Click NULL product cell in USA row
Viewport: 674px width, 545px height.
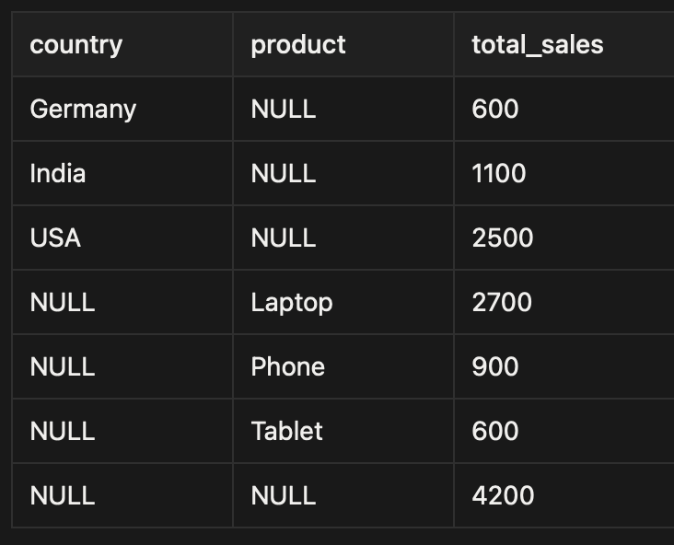pyautogui.click(x=283, y=238)
